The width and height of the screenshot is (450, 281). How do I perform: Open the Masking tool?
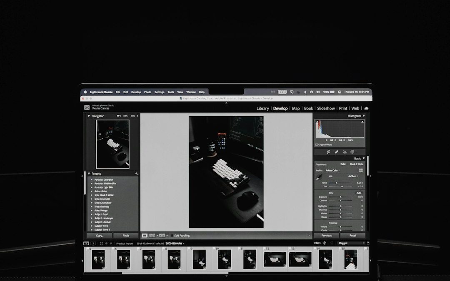coord(352,152)
